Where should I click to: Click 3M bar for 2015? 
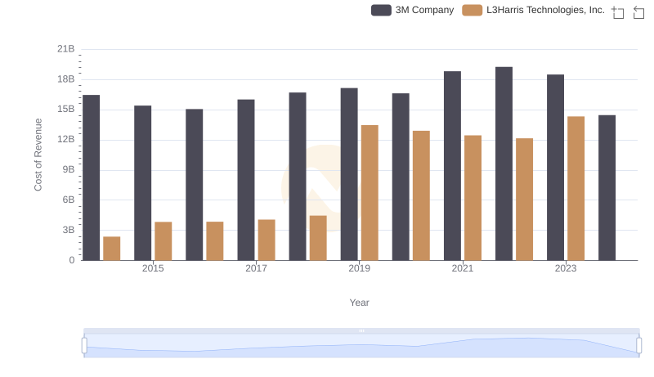coord(142,183)
